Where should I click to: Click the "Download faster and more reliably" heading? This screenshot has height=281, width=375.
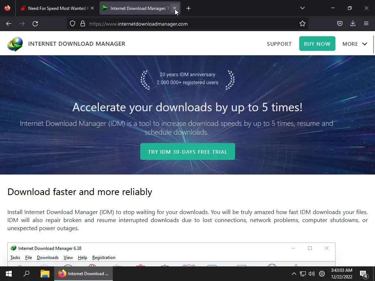pyautogui.click(x=79, y=192)
